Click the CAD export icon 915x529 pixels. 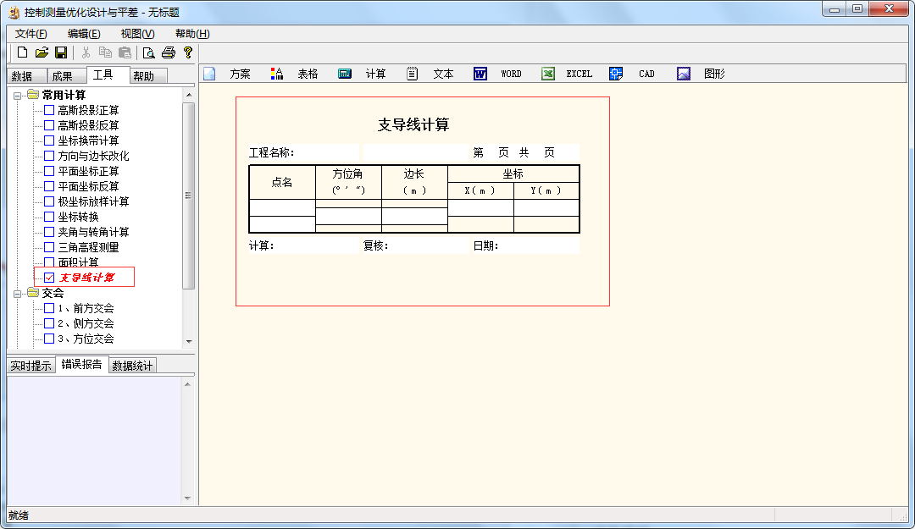click(x=616, y=74)
